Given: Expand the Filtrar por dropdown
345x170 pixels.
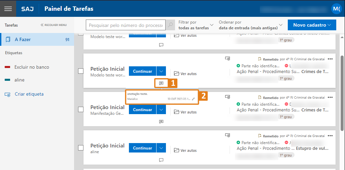Looking at the screenshot, I should pyautogui.click(x=196, y=25).
